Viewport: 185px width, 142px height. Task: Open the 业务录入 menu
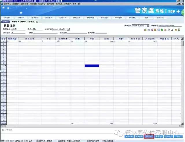[x=7, y=4]
